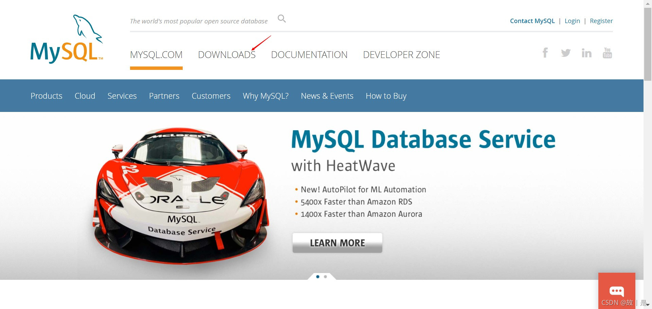Open the DOCUMENTATION tab
The height and width of the screenshot is (309, 652).
coord(309,55)
